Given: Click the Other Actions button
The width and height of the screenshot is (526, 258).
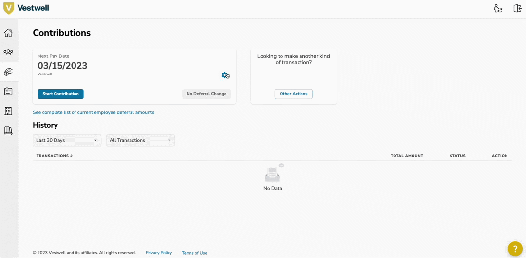Looking at the screenshot, I should 293,94.
